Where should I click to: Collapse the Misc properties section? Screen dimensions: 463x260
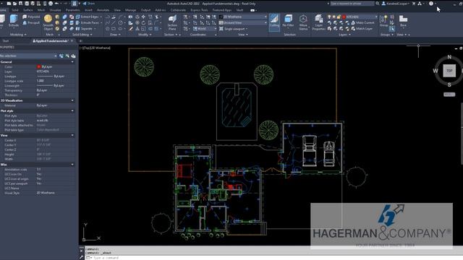pos(72,165)
